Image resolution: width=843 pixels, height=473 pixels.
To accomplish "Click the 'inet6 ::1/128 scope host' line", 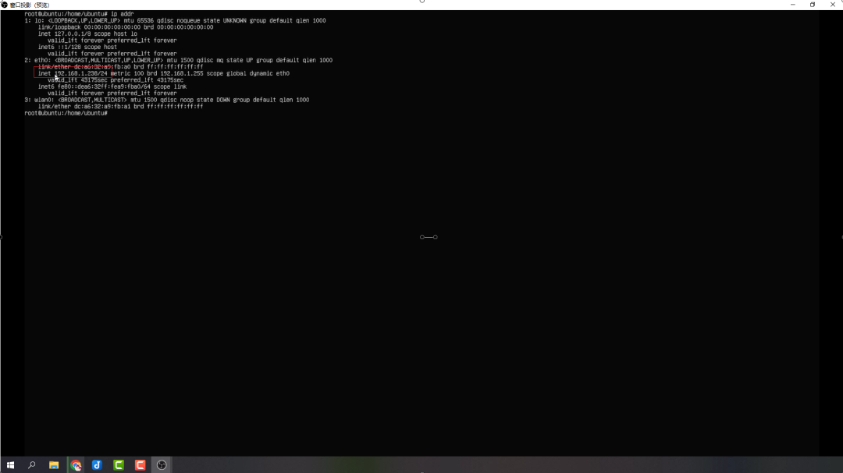I will coord(77,48).
